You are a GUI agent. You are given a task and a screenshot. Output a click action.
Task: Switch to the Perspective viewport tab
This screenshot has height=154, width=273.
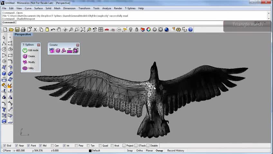[x=23, y=34]
